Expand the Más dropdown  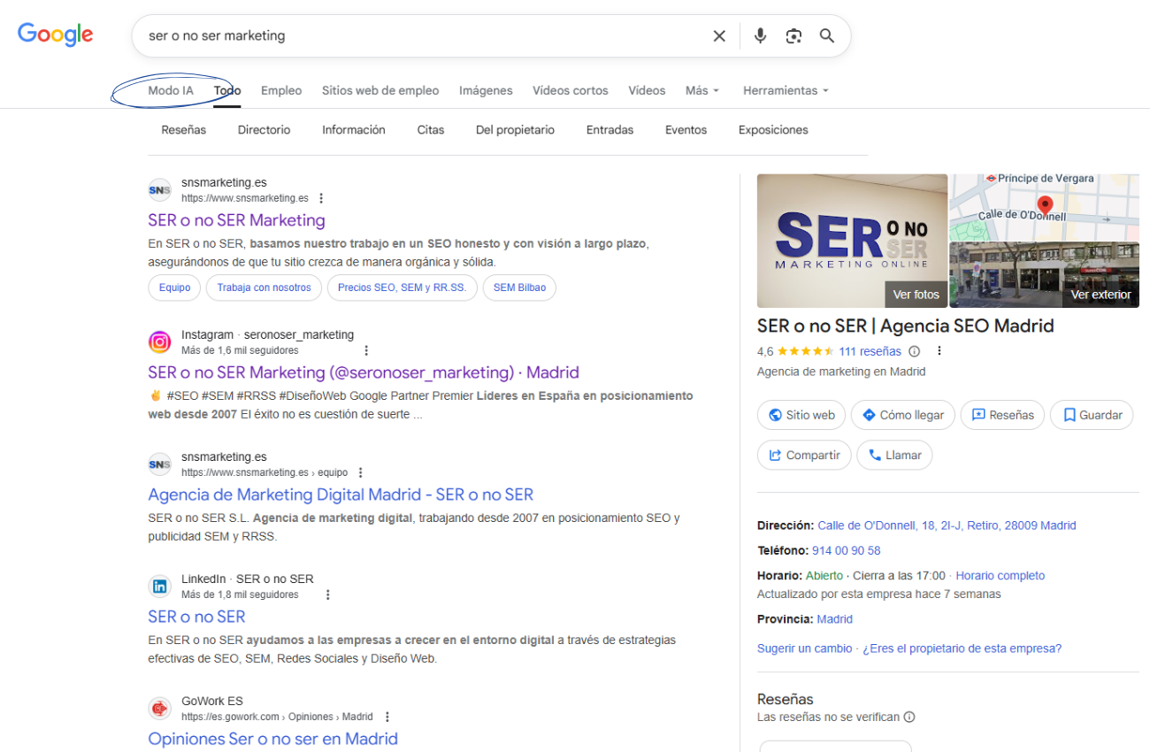[702, 90]
